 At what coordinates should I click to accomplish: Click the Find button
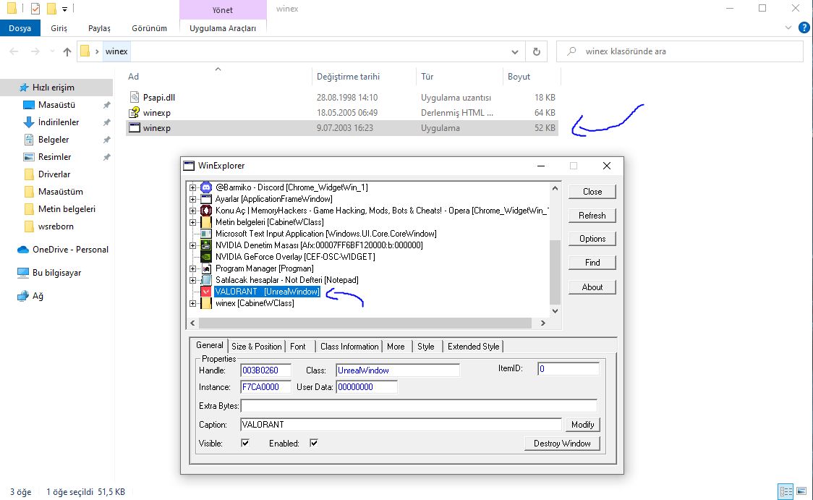point(592,263)
